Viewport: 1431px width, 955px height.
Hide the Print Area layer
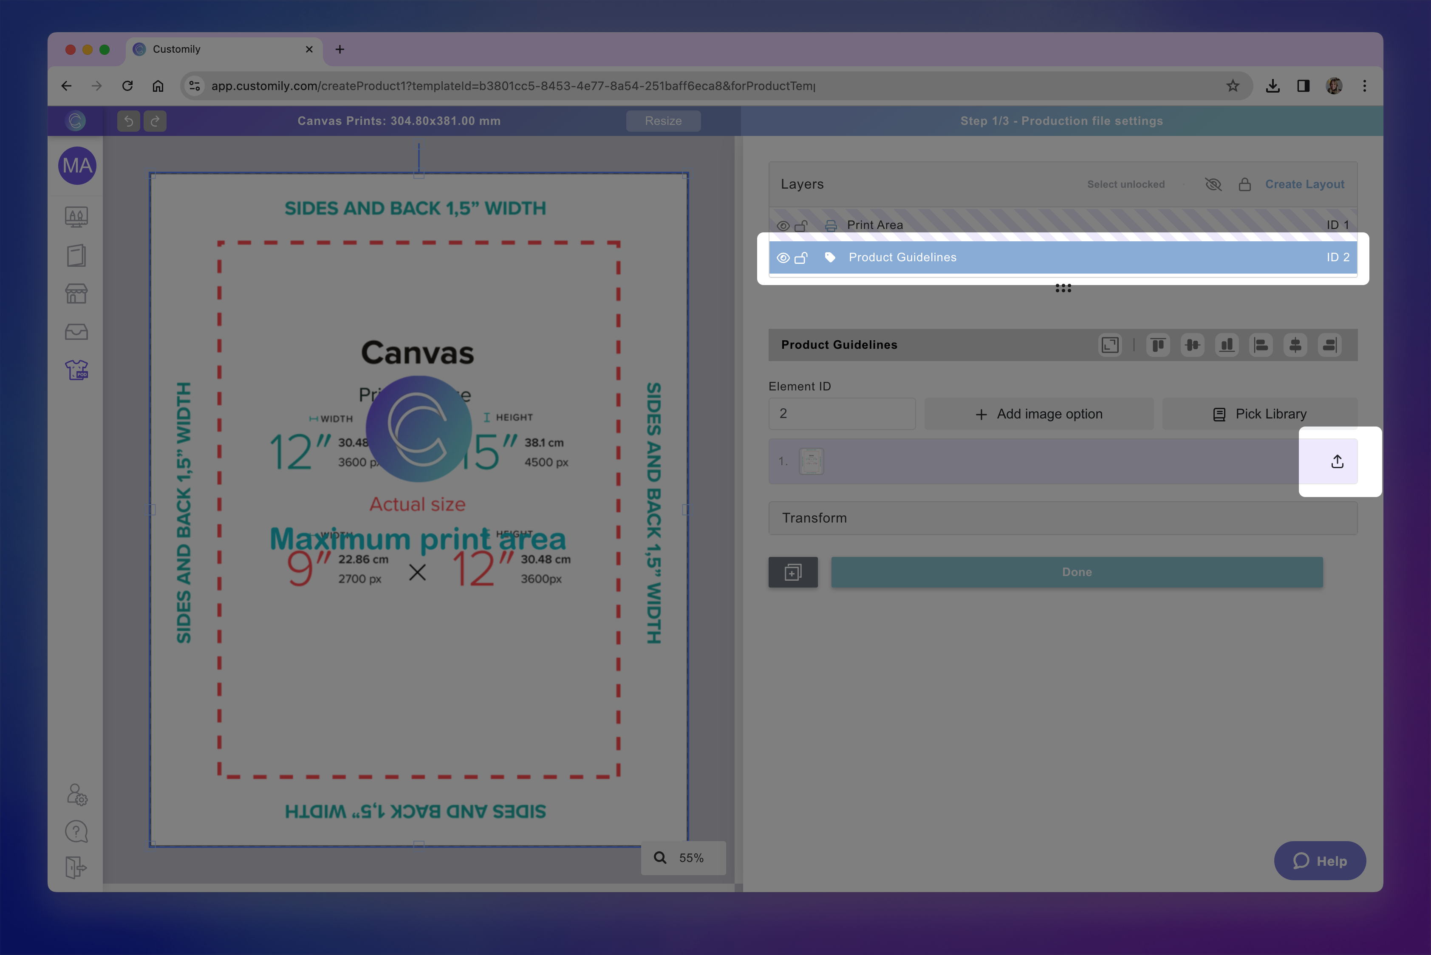coord(783,226)
